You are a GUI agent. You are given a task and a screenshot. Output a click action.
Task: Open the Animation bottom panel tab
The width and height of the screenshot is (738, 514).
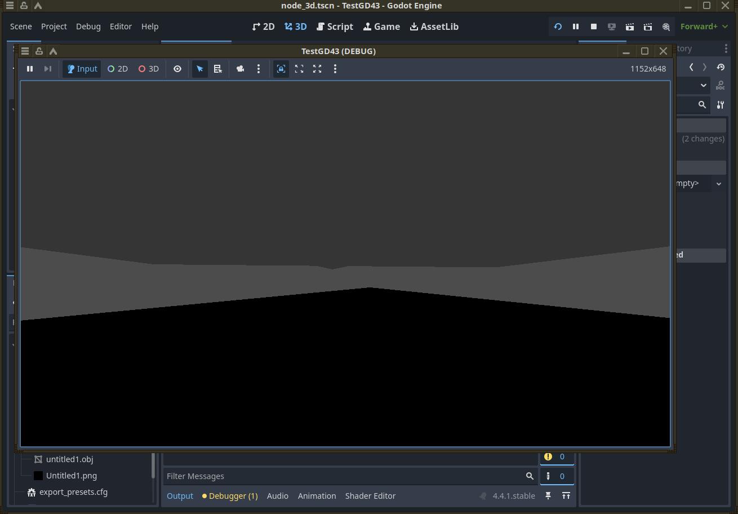tap(317, 496)
